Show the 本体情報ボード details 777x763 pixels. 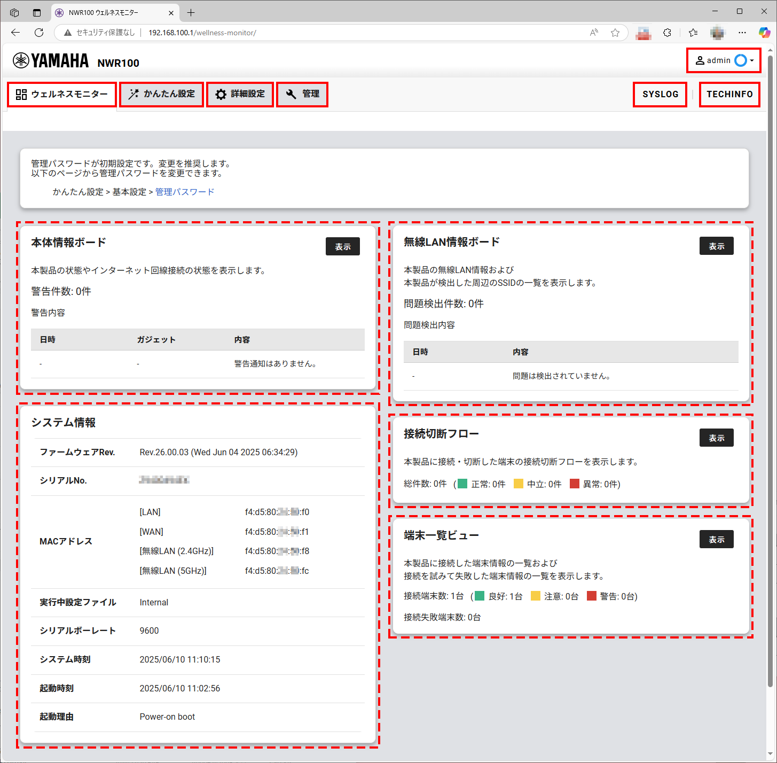click(x=342, y=246)
